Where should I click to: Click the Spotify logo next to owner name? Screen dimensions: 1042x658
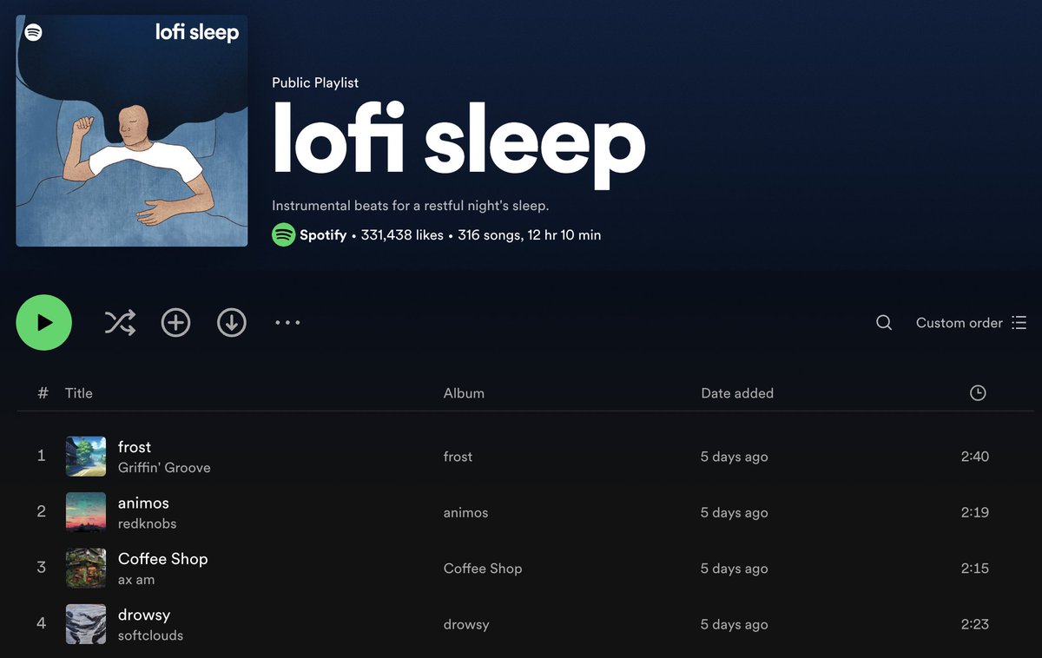point(284,235)
